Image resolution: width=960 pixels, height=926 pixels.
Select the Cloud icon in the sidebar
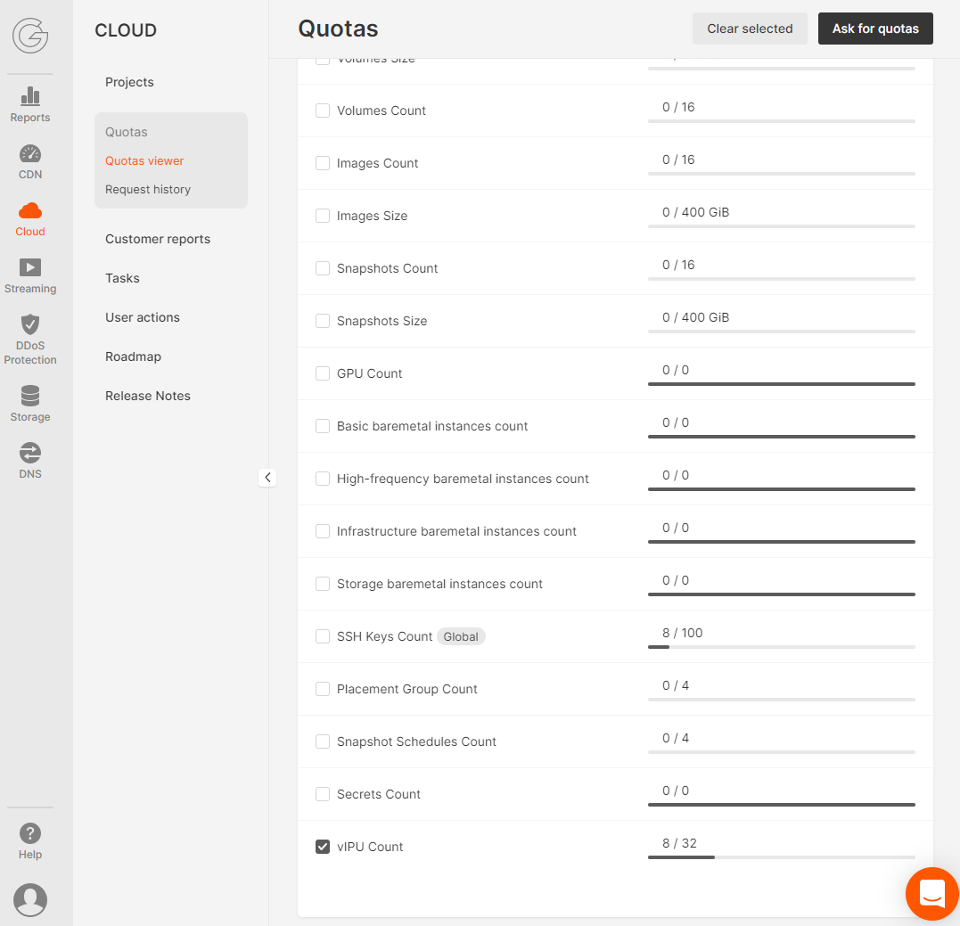pyautogui.click(x=29, y=217)
